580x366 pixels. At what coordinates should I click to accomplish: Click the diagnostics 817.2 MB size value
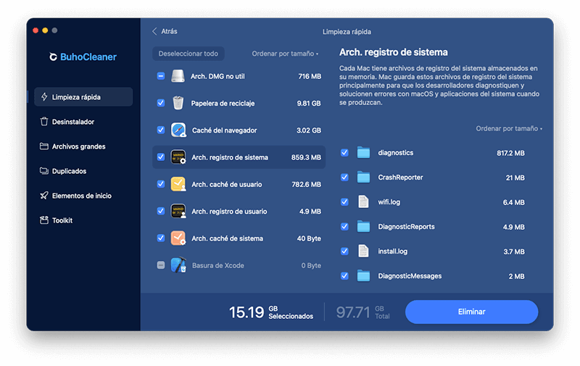510,153
